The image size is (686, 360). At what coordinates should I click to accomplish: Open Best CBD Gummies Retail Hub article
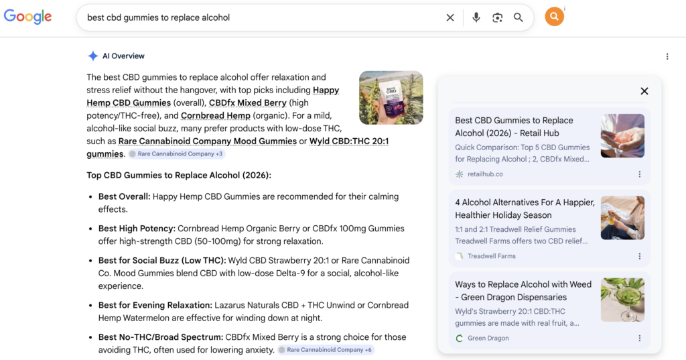[514, 127]
